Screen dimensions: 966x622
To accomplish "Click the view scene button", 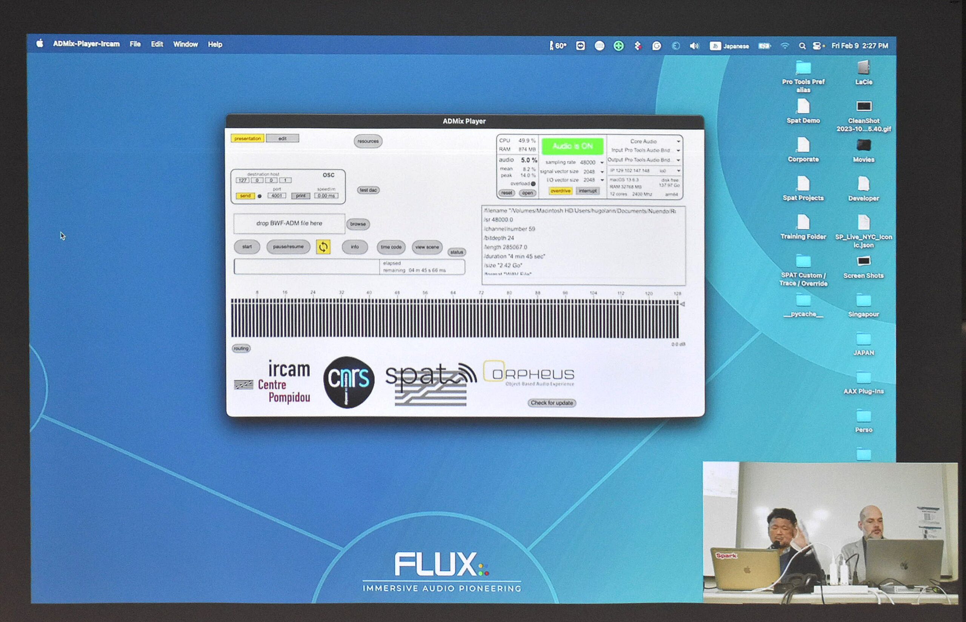I will tap(427, 247).
